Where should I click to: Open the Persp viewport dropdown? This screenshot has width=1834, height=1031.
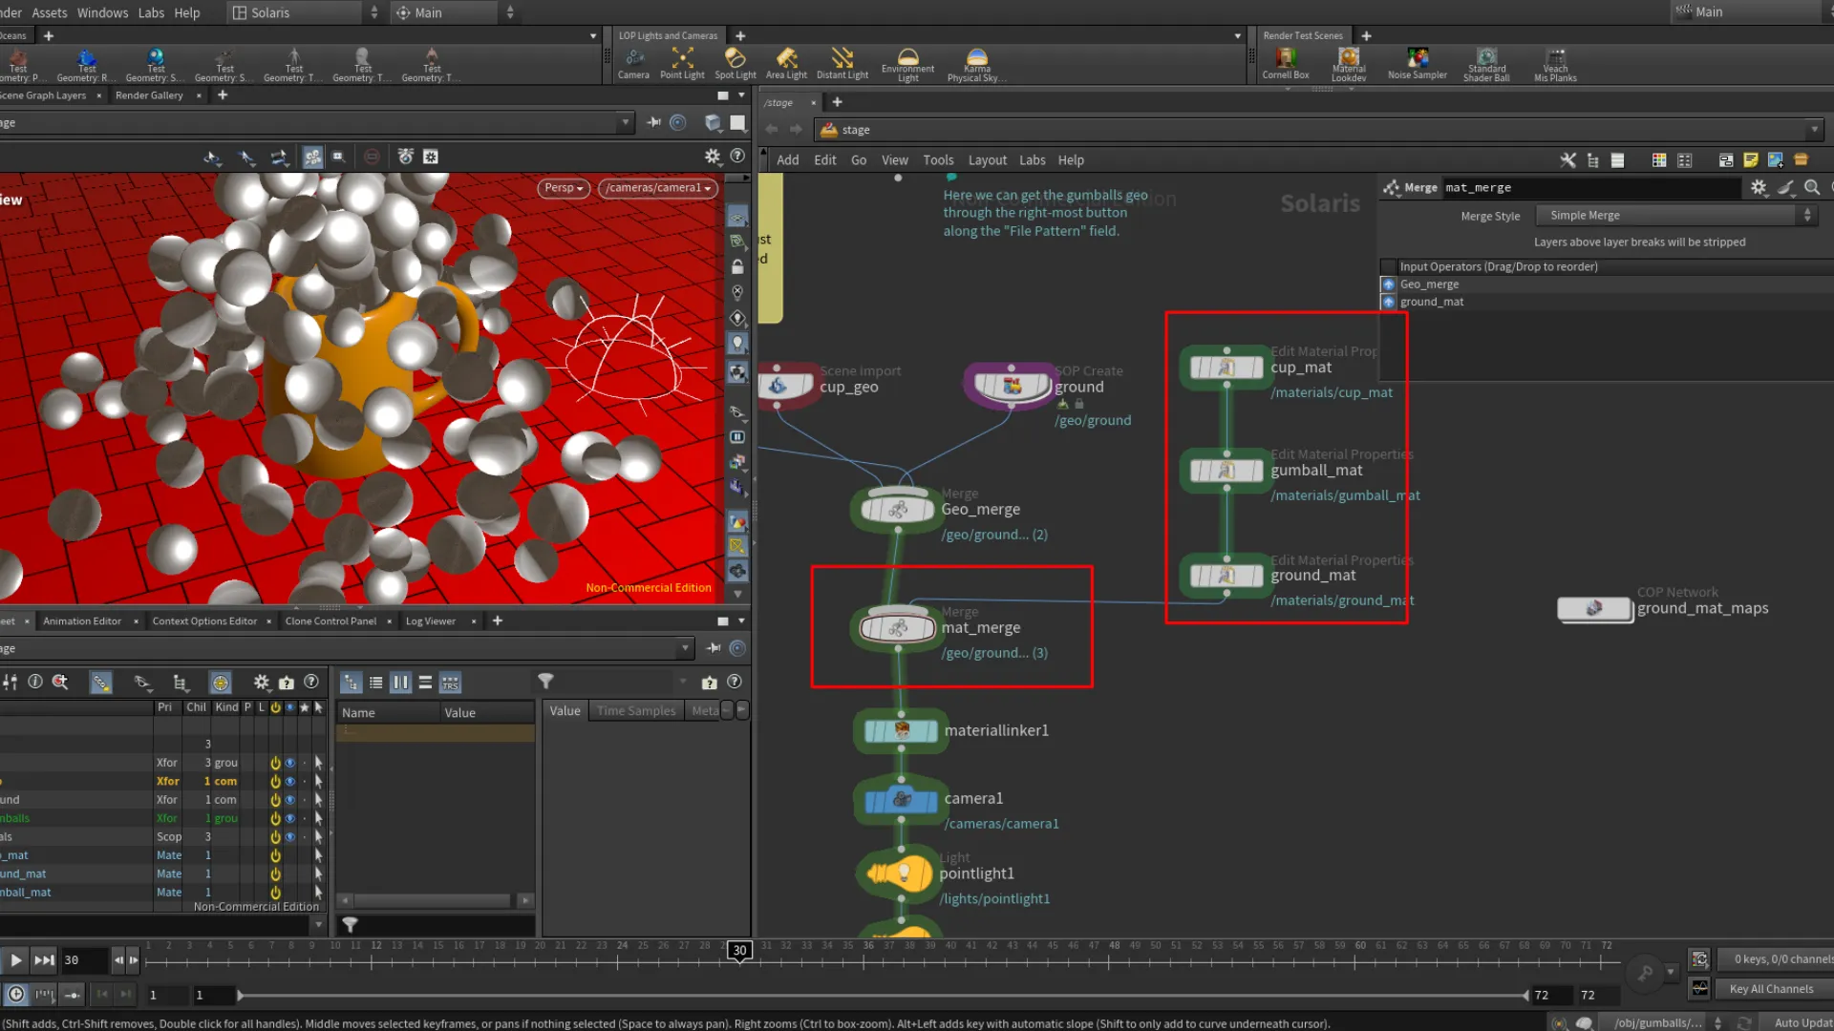tap(563, 188)
